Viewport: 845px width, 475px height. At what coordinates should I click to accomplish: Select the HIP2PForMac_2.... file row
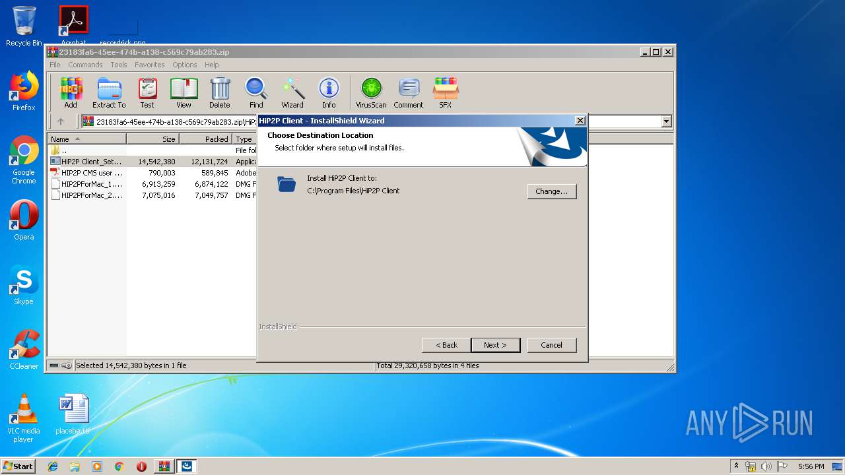point(152,195)
